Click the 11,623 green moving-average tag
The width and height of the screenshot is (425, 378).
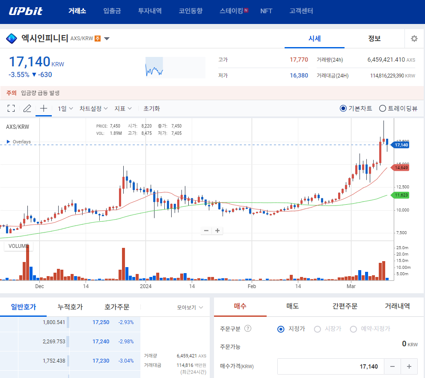pyautogui.click(x=401, y=195)
